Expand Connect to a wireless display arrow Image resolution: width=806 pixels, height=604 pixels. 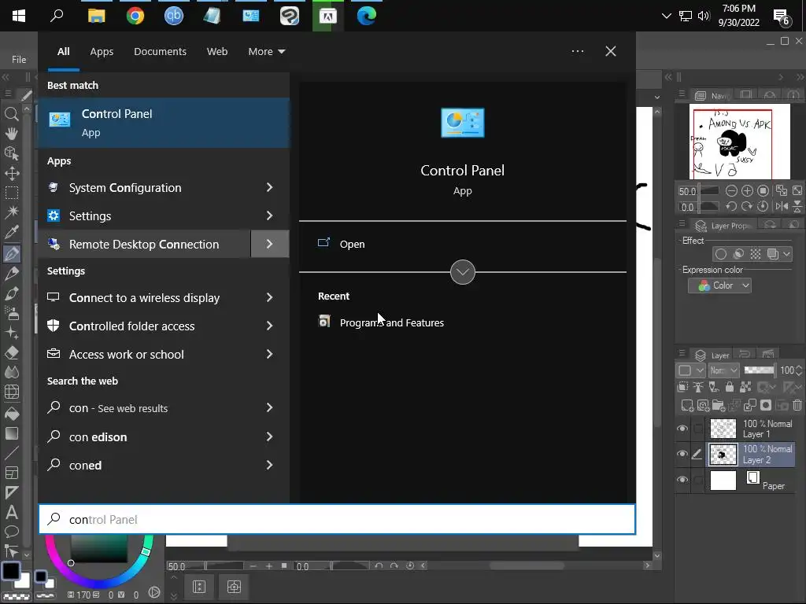270,297
